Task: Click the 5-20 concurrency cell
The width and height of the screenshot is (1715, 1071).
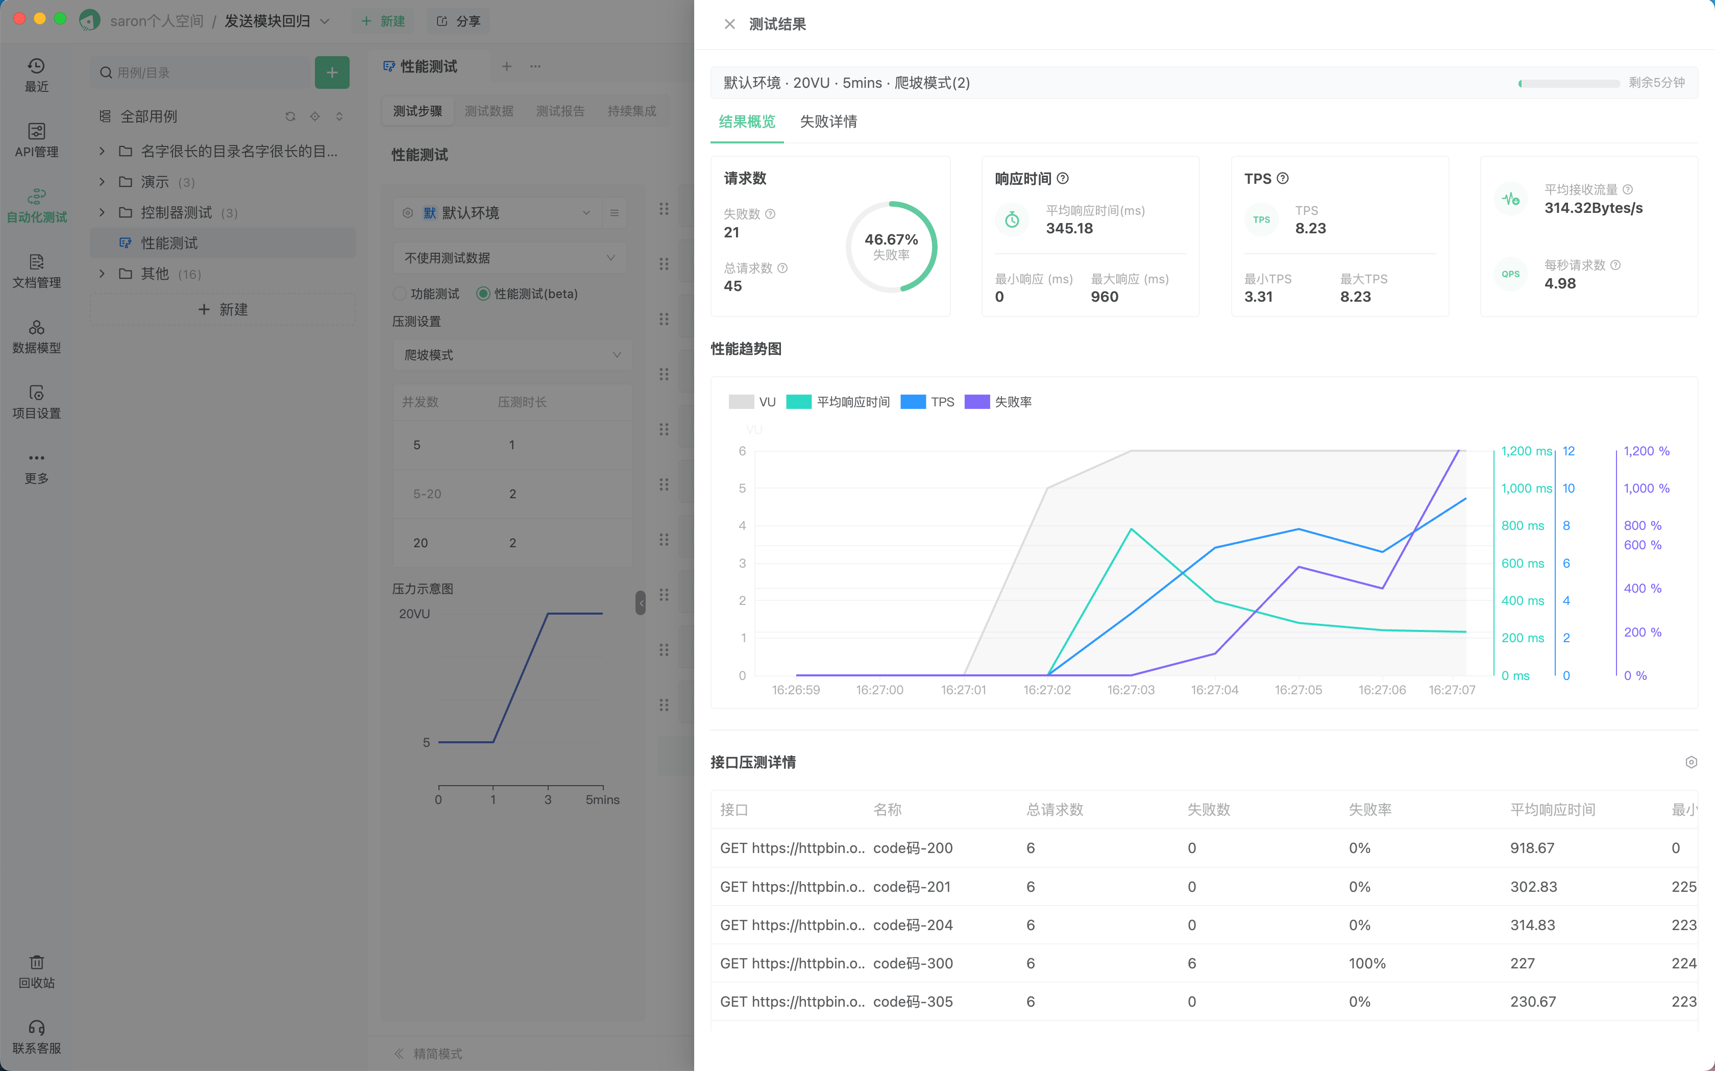Action: point(427,494)
